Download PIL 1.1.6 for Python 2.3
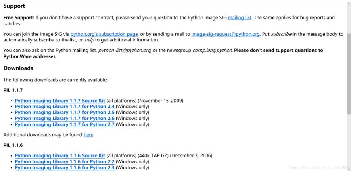The height and width of the screenshot is (173, 351). tap(65, 168)
